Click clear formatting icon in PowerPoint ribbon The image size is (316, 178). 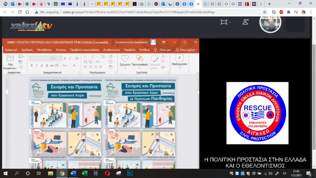[77, 58]
